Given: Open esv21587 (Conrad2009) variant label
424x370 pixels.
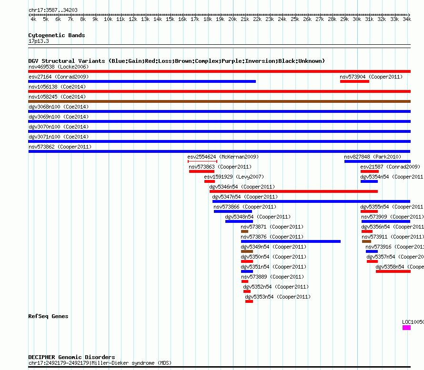Looking at the screenshot, I should (x=390, y=167).
